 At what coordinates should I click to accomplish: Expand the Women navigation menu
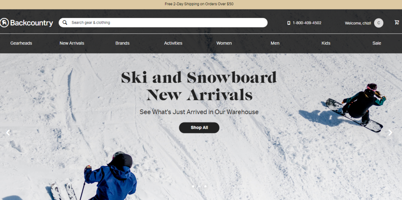pyautogui.click(x=224, y=43)
